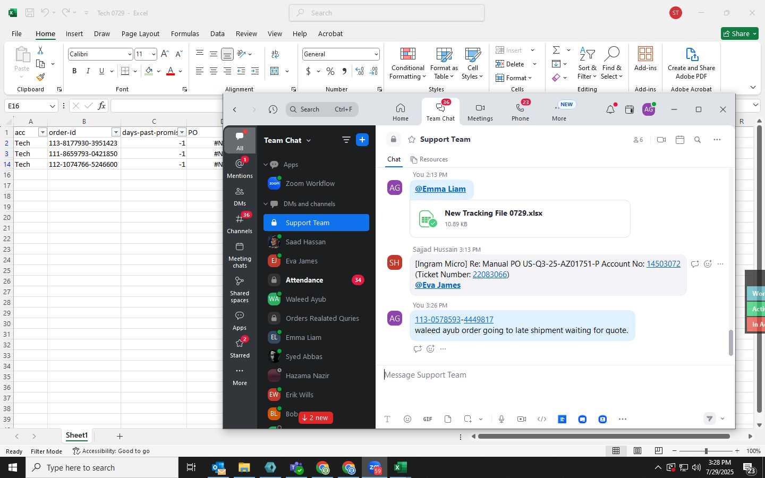The height and width of the screenshot is (478, 765).
Task: Open Excel Add-ins button
Action: [x=645, y=59]
